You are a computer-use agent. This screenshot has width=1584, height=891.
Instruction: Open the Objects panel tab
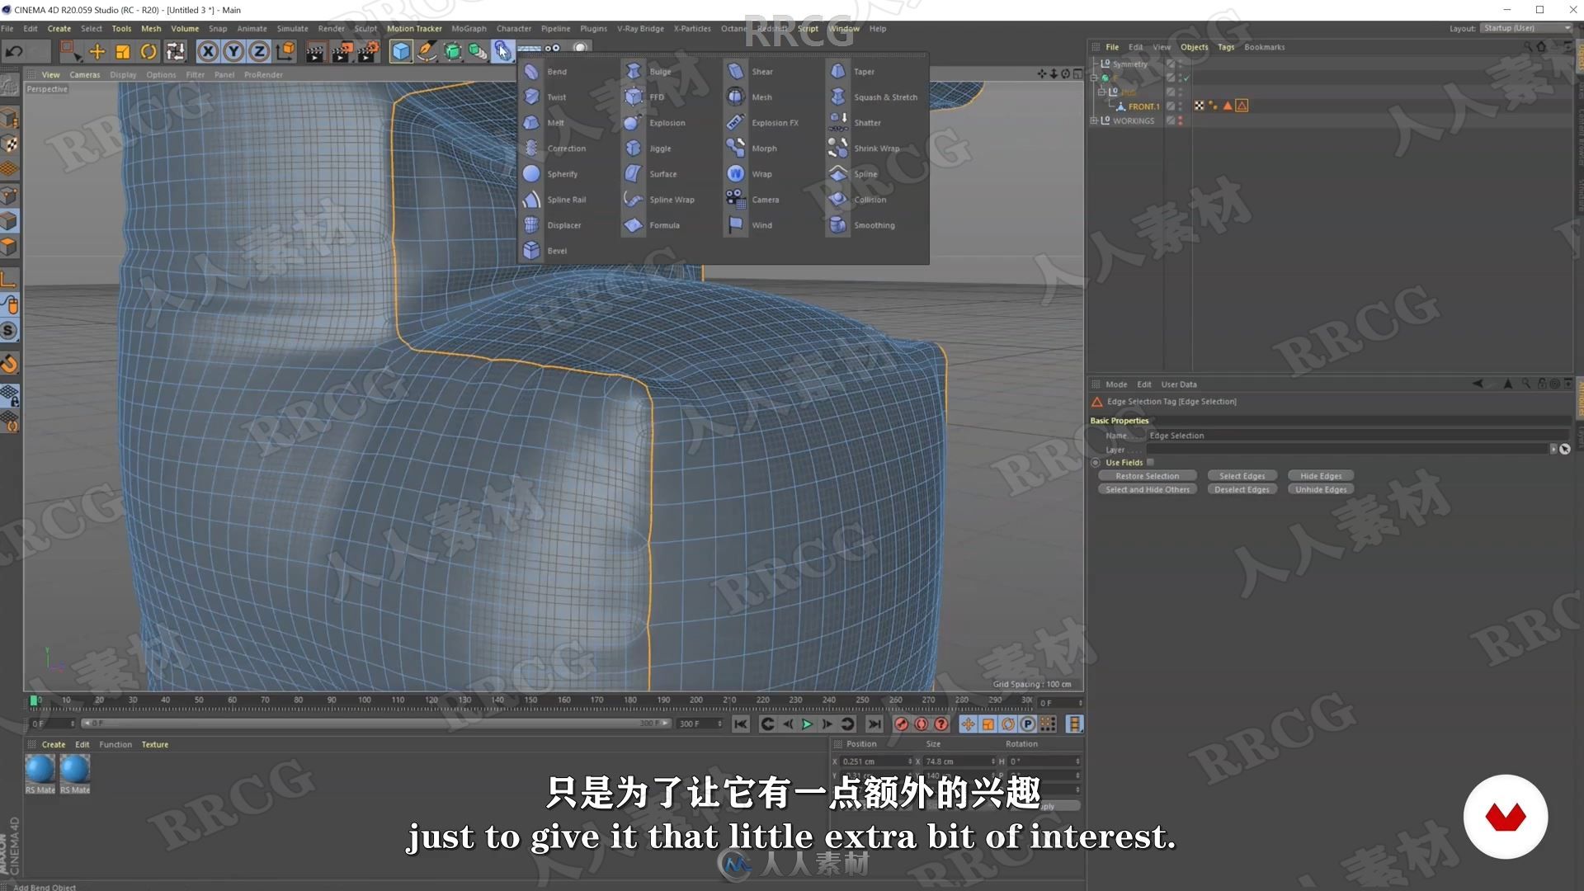1195,47
